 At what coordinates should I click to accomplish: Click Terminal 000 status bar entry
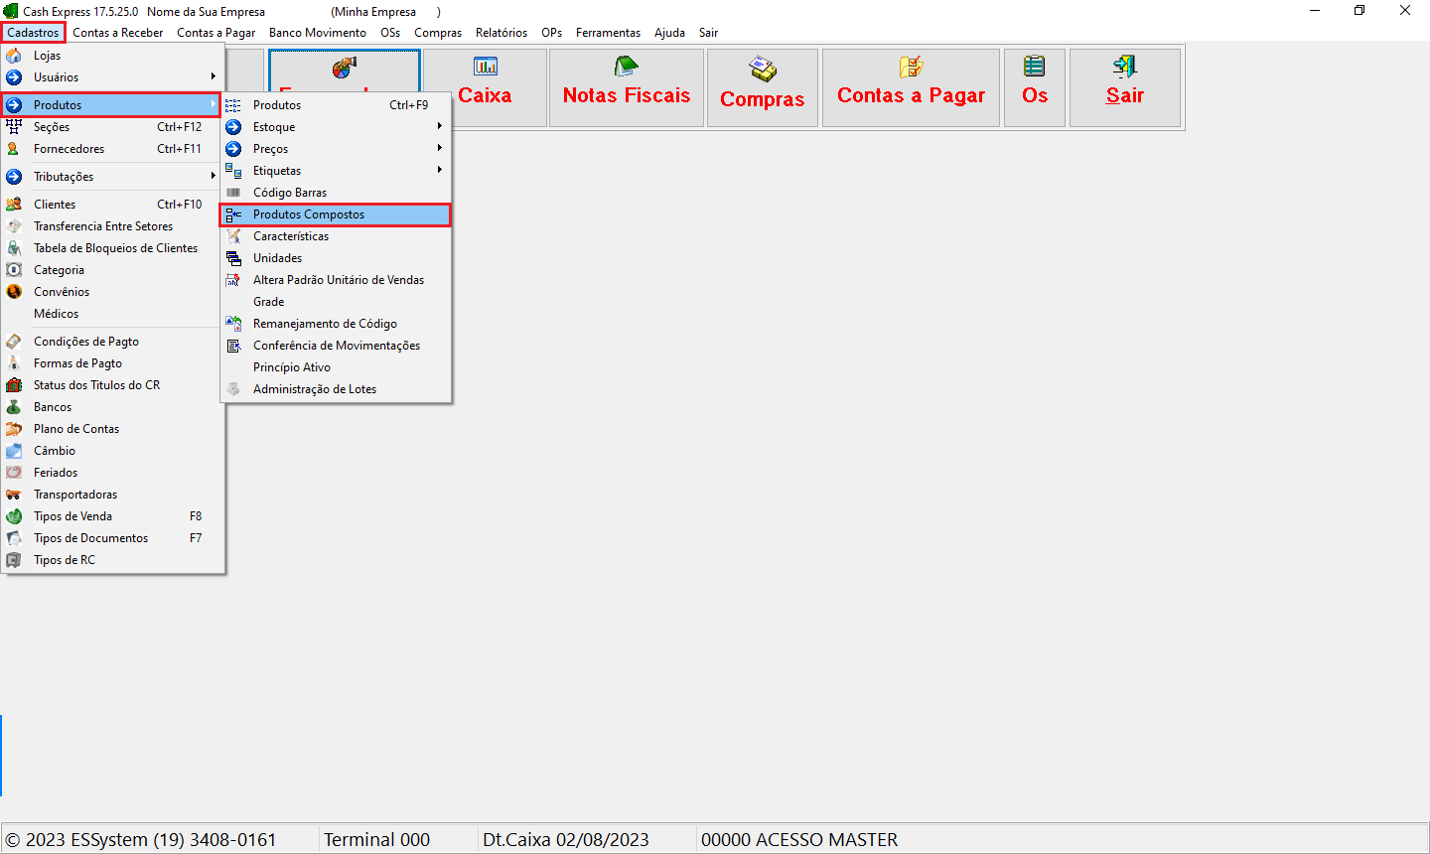tap(376, 840)
